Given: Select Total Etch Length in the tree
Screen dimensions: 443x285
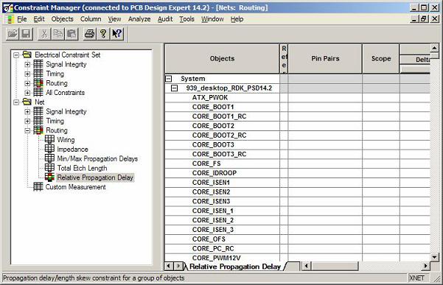Looking at the screenshot, I should 82,168.
